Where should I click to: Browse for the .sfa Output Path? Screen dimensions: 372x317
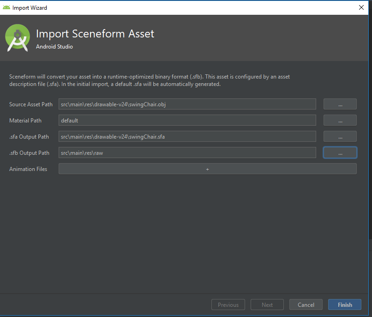point(340,136)
